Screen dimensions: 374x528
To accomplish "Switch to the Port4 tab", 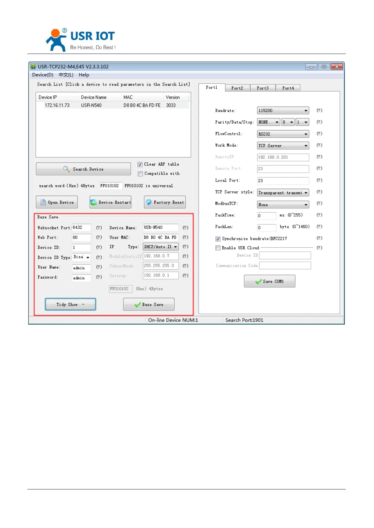I will coord(288,88).
